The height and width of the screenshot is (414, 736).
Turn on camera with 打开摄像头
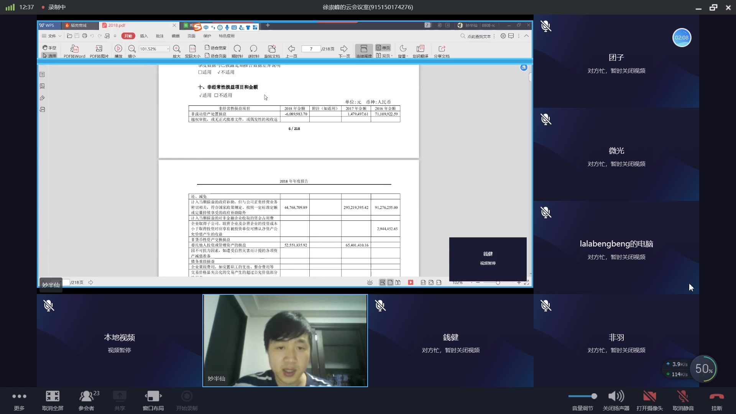click(649, 401)
